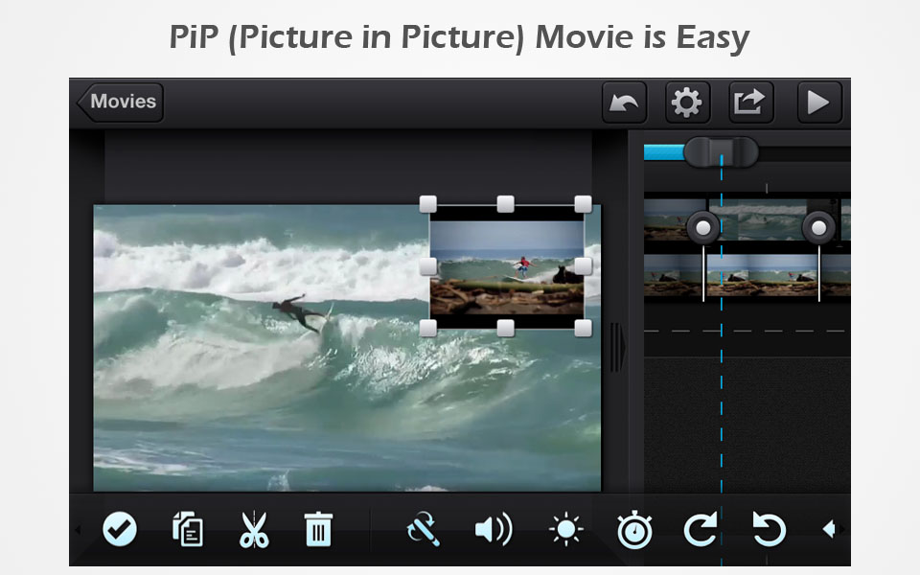Open the speed stopwatch tool
Viewport: 920px width, 575px height.
click(634, 529)
